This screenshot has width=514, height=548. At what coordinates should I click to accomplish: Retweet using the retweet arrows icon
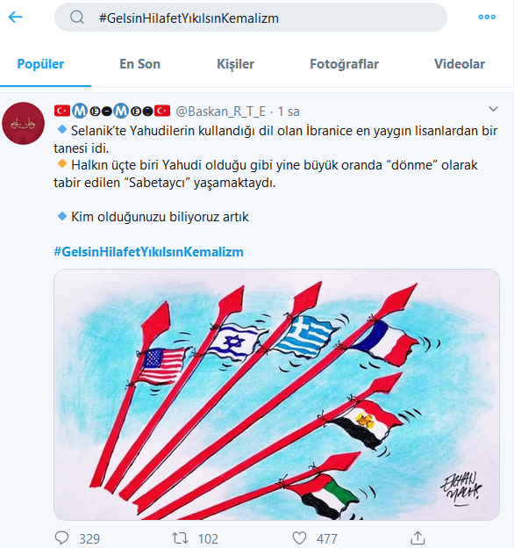pyautogui.click(x=180, y=537)
